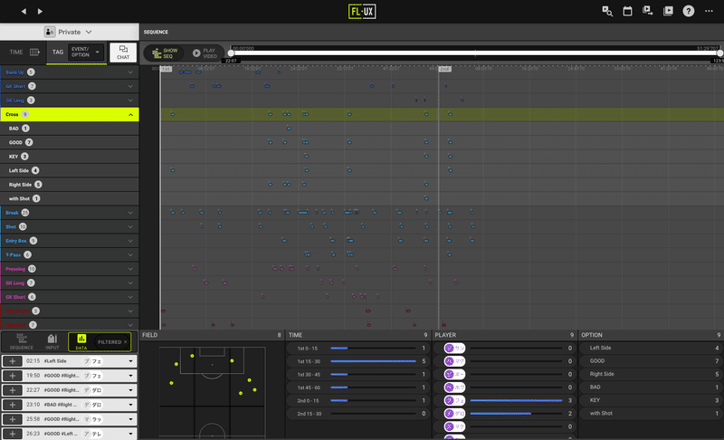Clear the FILTERED tag with X
The height and width of the screenshot is (440, 724).
pos(125,342)
